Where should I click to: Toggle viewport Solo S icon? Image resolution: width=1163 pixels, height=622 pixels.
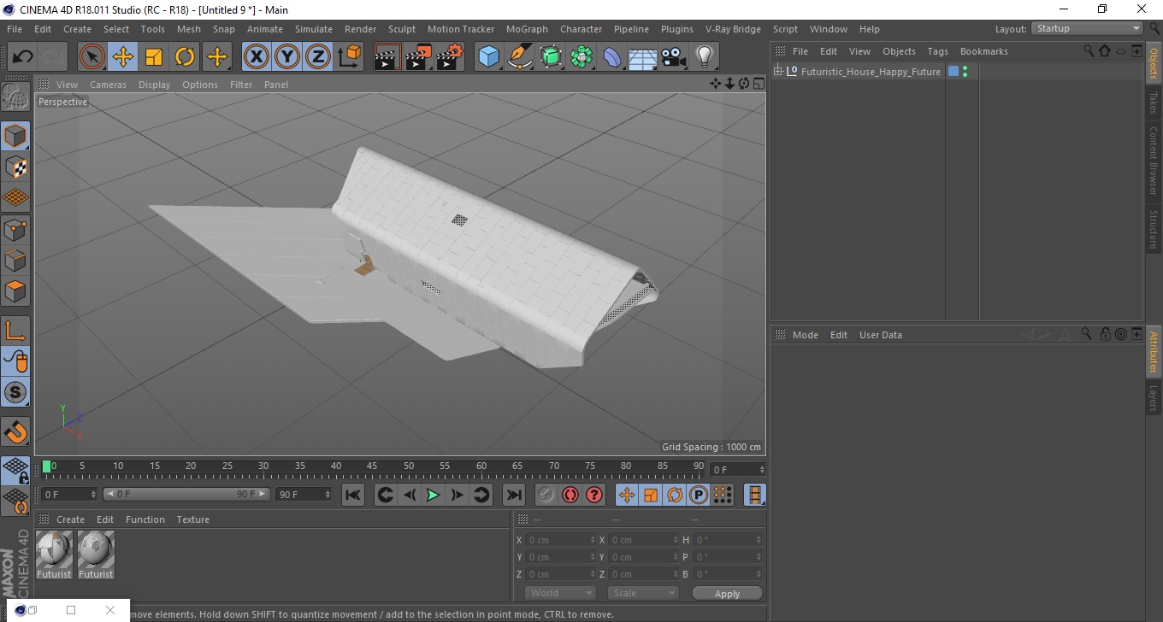tap(15, 392)
